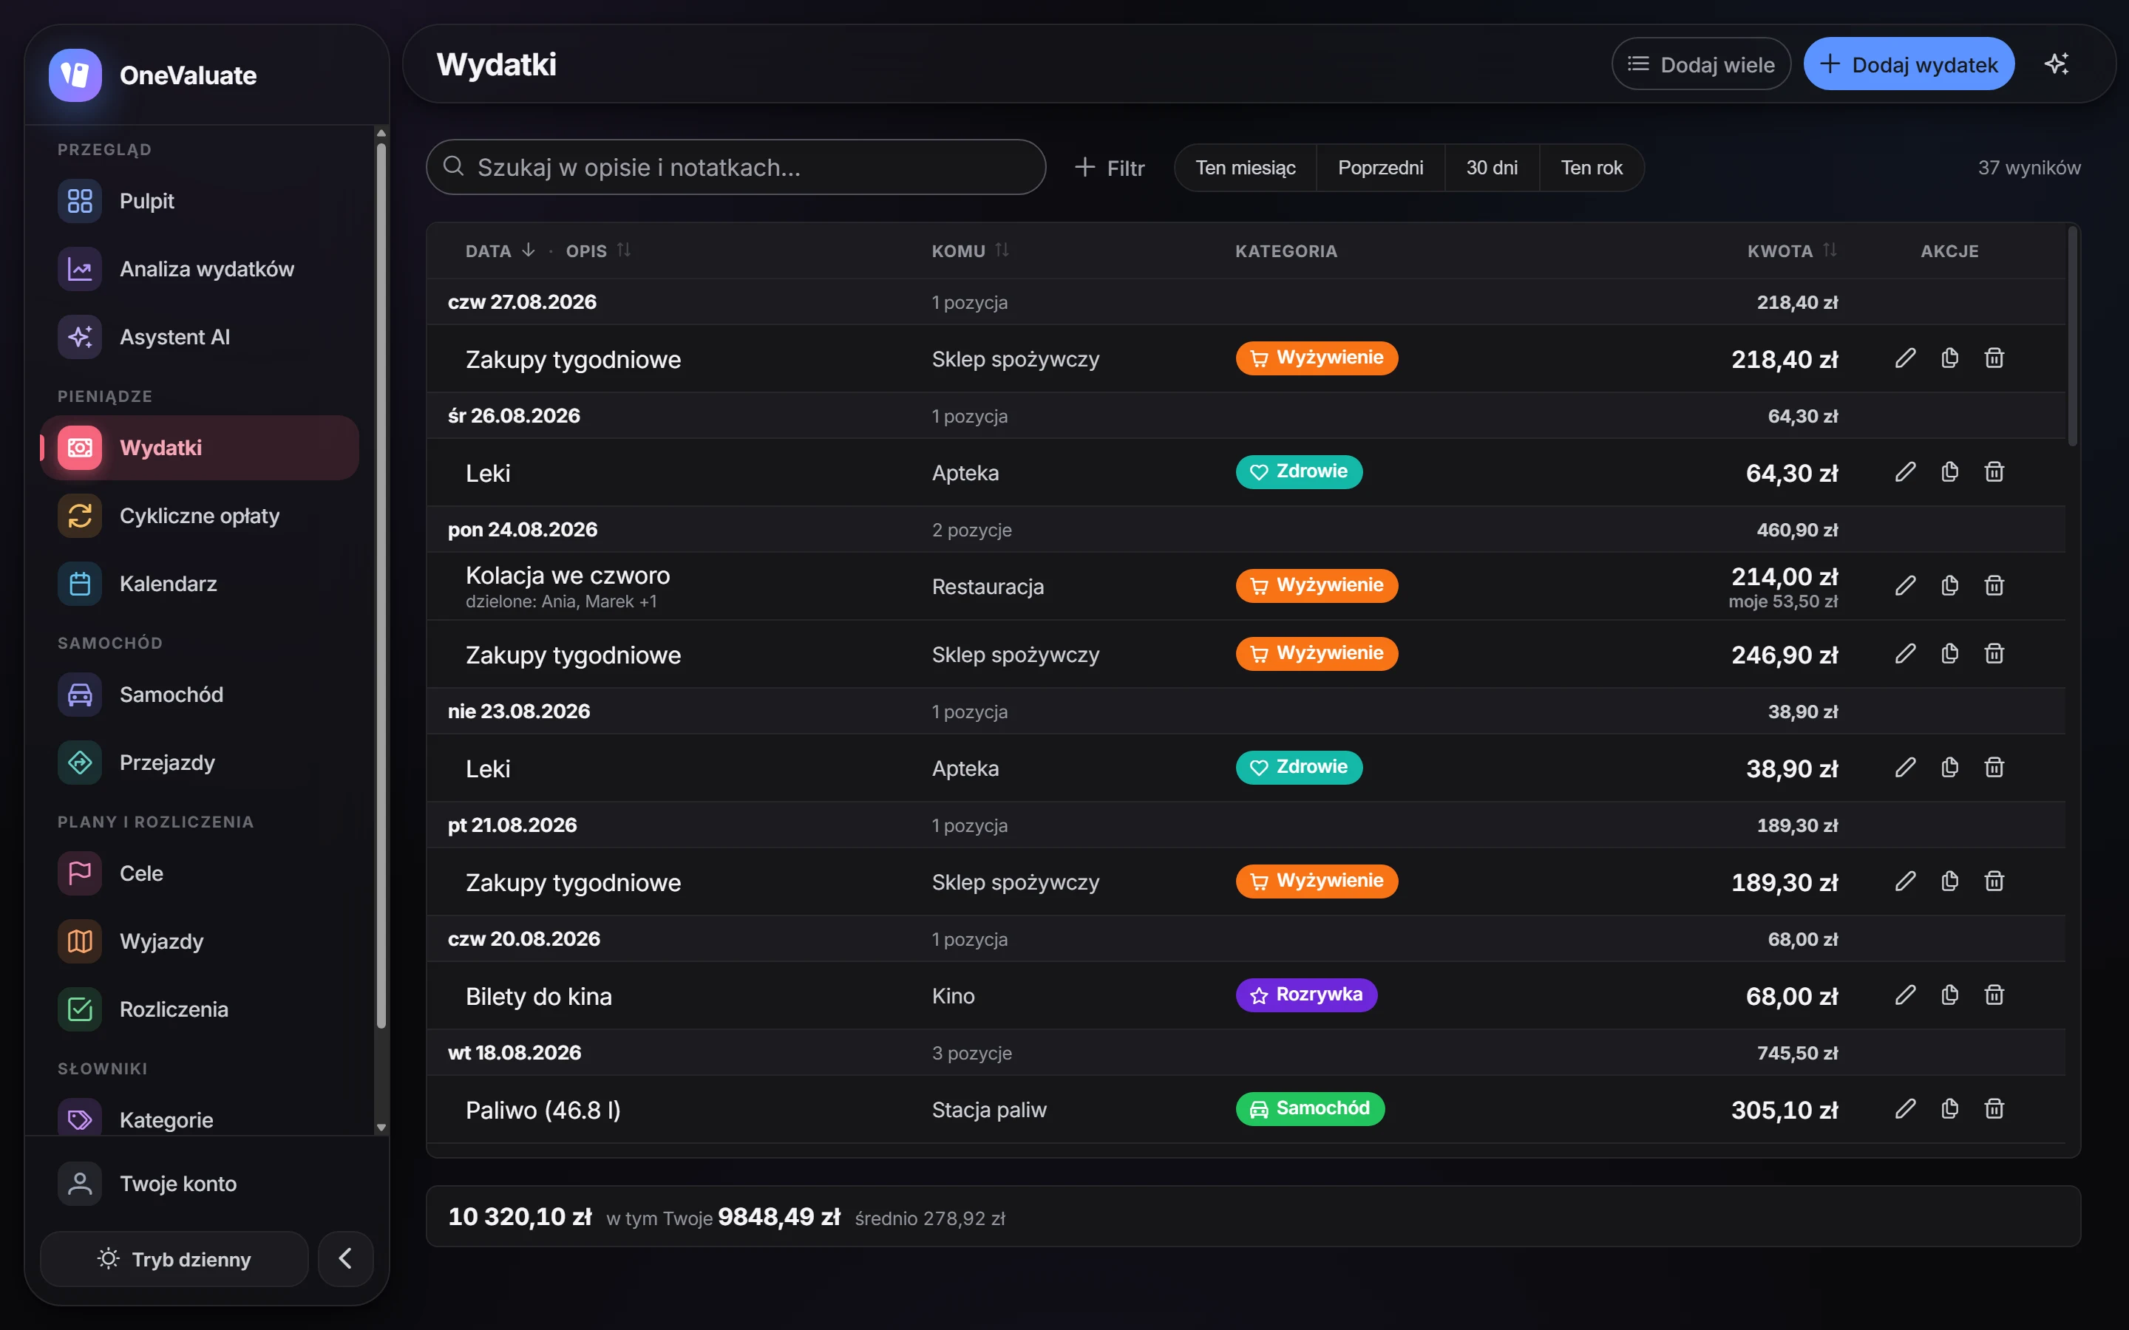Viewport: 2129px width, 1330px height.
Task: Edit the 189,30 zł Zakupy tygodniowe expense
Action: (x=1905, y=881)
